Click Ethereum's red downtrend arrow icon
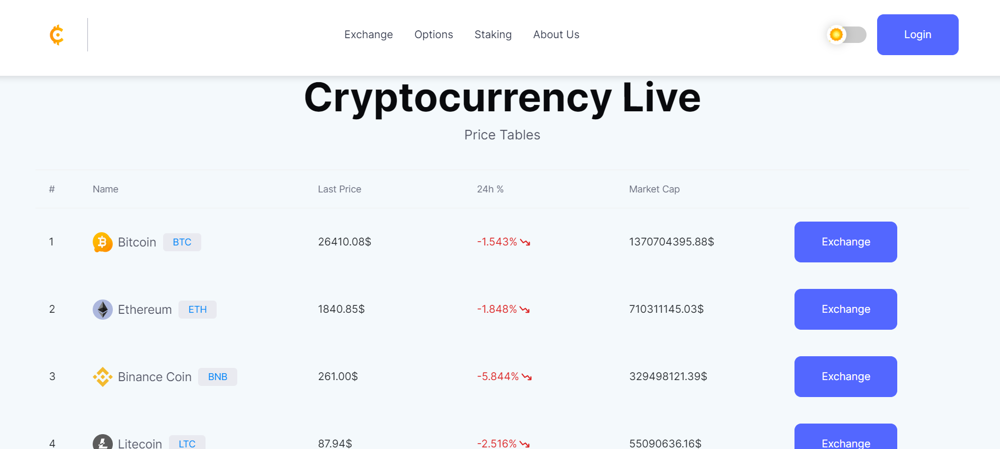1000x449 pixels. pyautogui.click(x=524, y=310)
